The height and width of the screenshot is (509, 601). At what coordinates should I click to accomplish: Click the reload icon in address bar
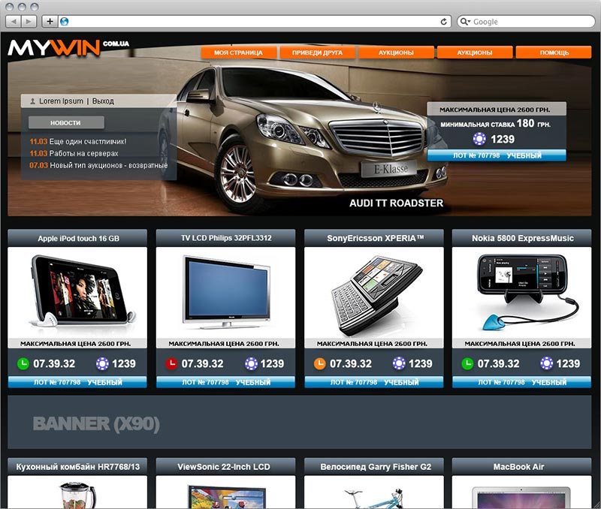(x=444, y=22)
